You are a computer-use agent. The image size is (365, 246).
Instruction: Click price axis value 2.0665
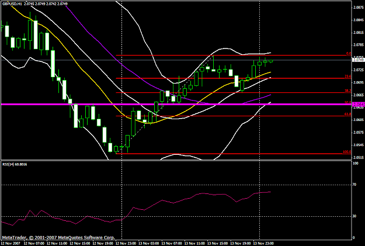(x=359, y=95)
